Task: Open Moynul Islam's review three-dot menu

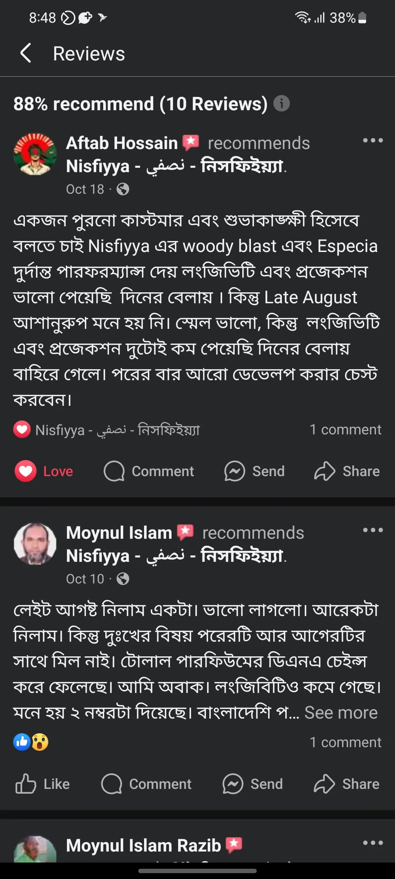Action: point(373,530)
